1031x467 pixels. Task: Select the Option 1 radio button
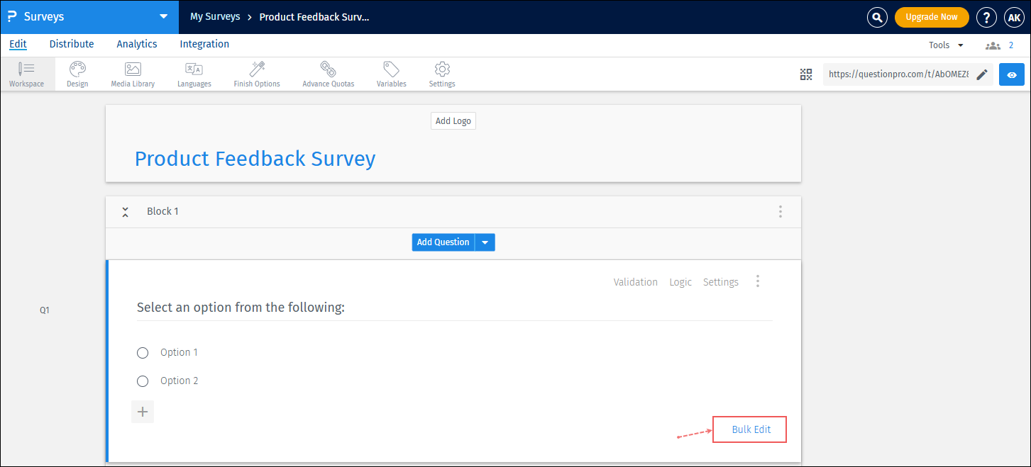[143, 352]
